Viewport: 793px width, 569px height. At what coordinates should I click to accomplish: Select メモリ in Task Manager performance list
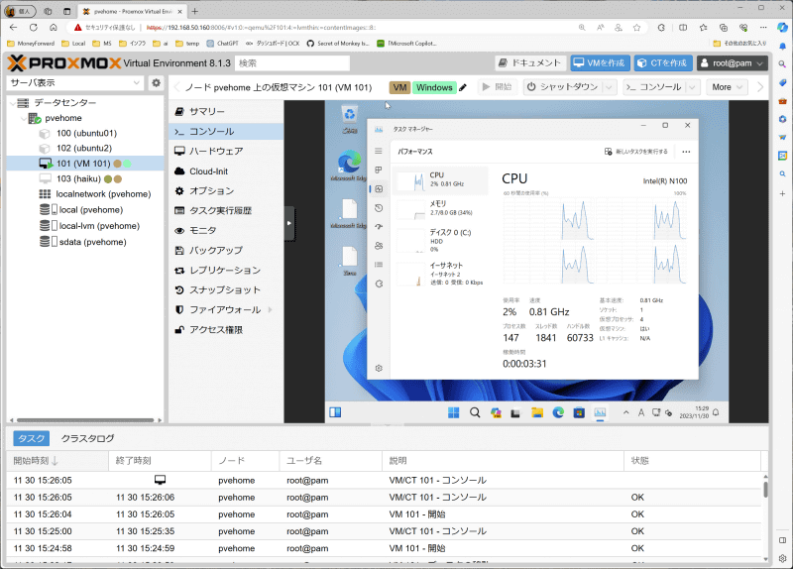pos(440,208)
